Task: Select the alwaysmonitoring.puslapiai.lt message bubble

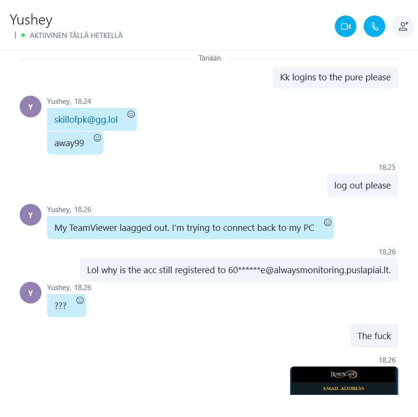Action: click(239, 270)
